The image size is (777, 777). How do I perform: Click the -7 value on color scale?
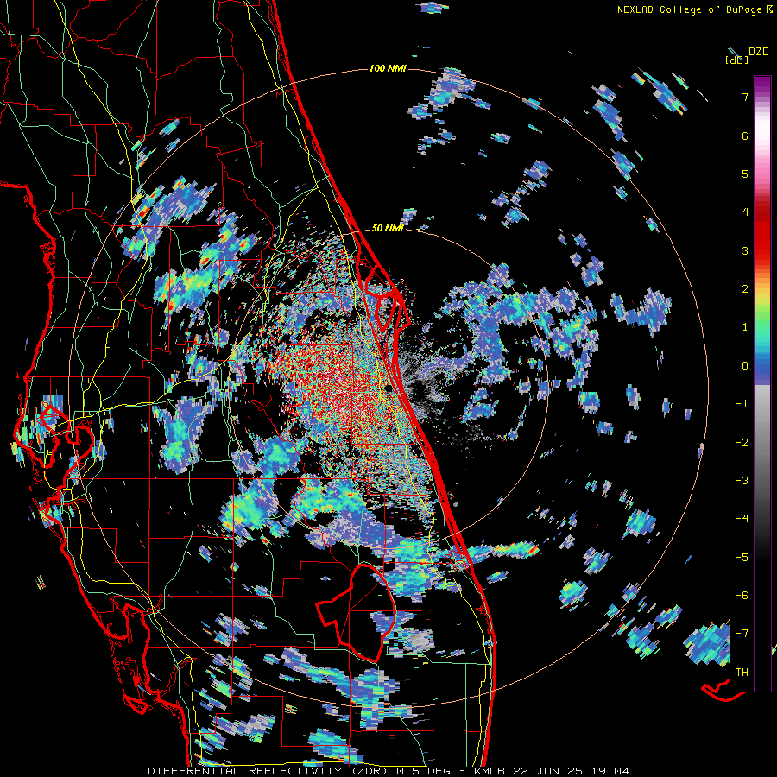pos(742,634)
